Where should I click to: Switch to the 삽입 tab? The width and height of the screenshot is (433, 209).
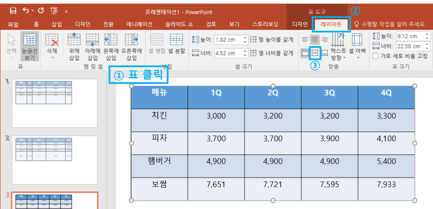(57, 24)
